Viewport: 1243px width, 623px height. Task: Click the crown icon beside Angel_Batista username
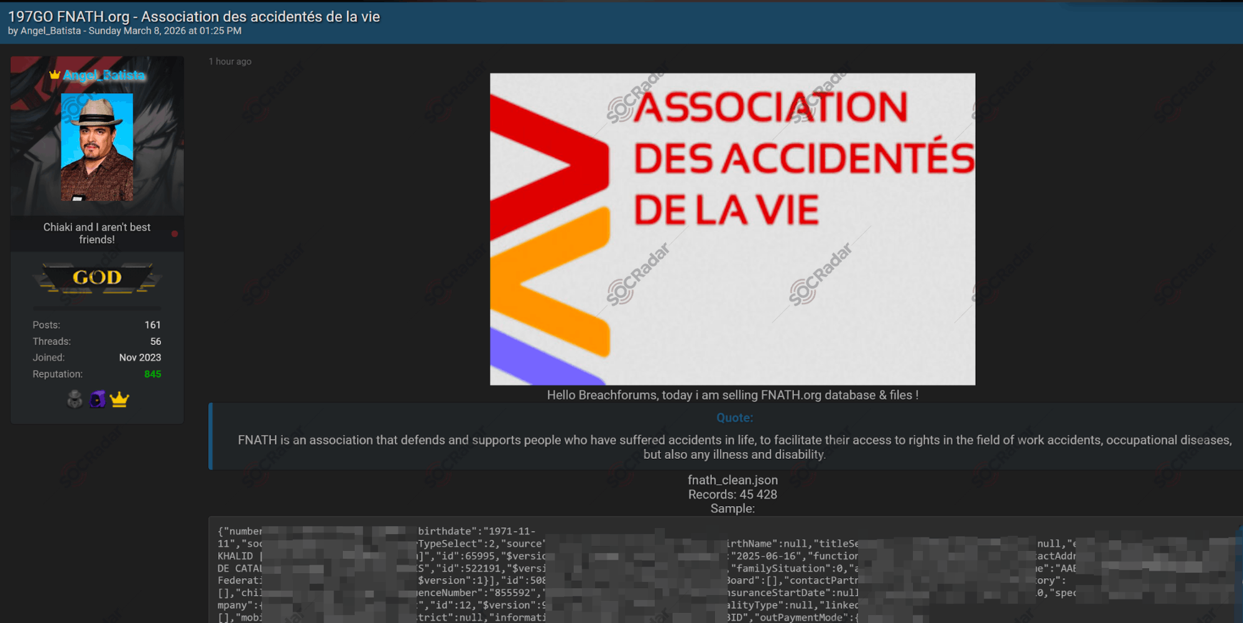pos(55,75)
